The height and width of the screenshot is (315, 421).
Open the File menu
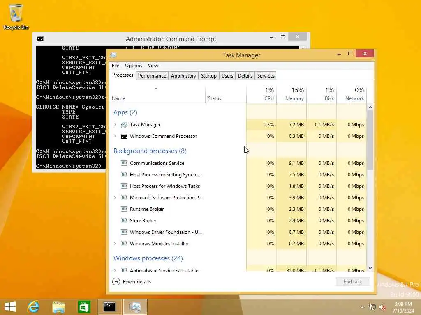tap(116, 66)
